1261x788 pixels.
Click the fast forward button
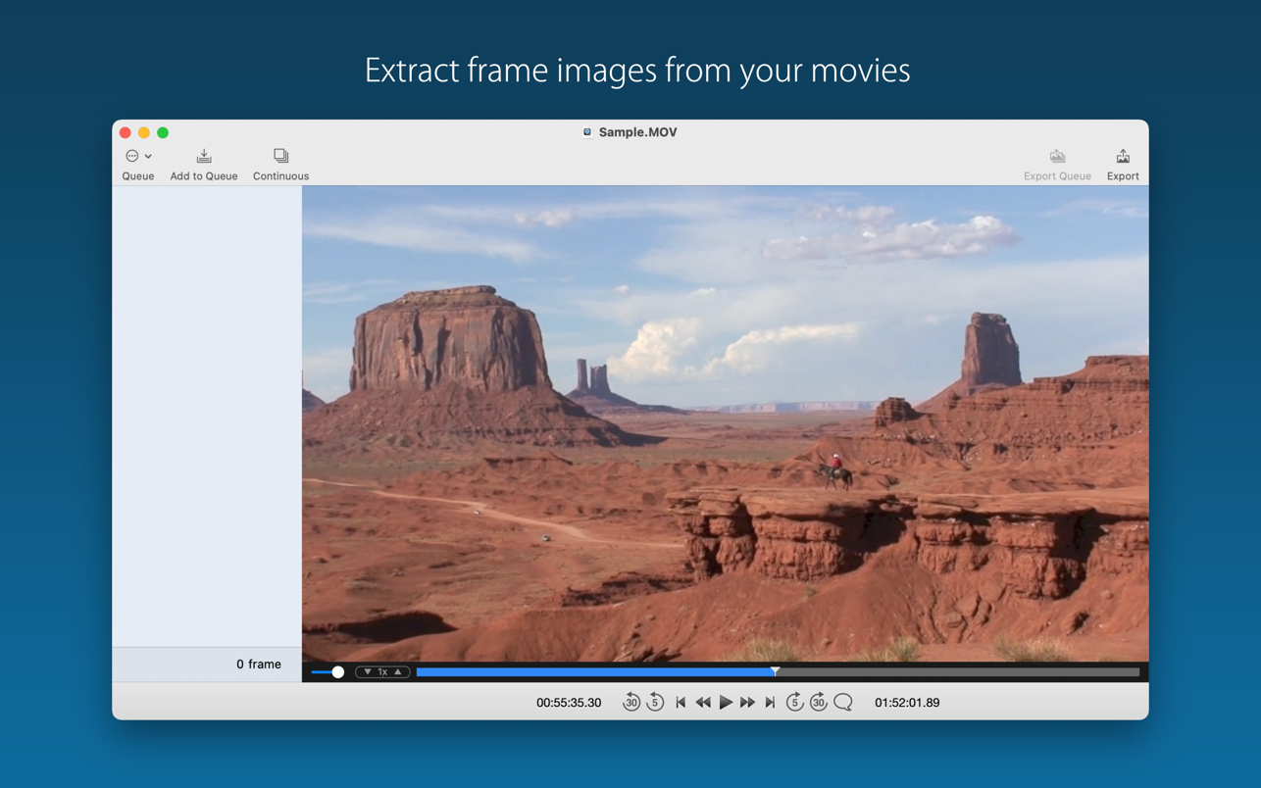pyautogui.click(x=747, y=703)
